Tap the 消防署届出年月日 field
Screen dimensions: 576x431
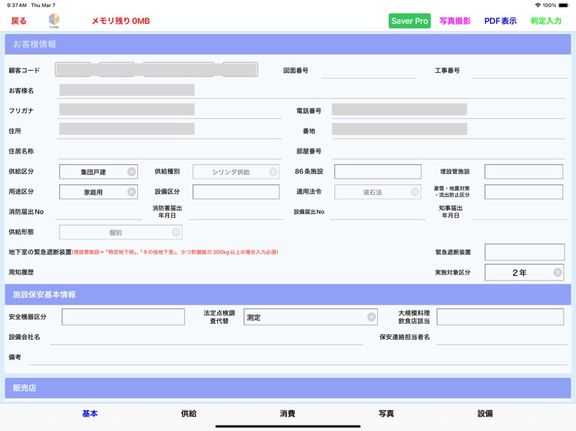pos(236,212)
